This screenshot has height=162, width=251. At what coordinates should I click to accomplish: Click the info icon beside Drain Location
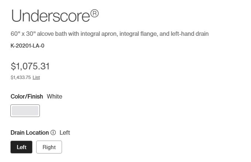pos(53,132)
